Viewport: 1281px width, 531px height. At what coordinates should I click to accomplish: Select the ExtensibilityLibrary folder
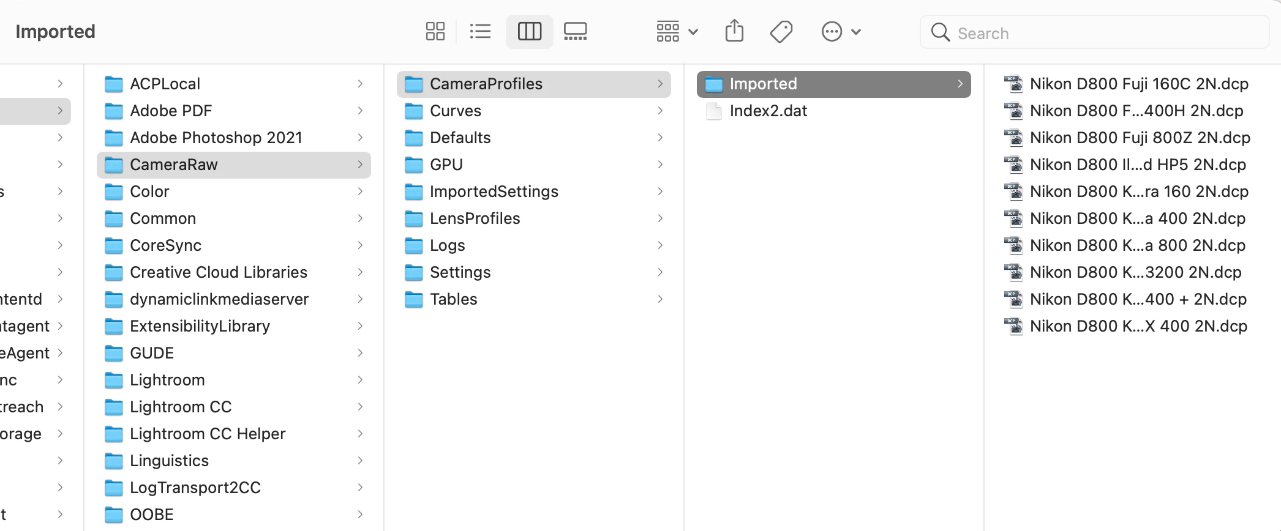[234, 326]
